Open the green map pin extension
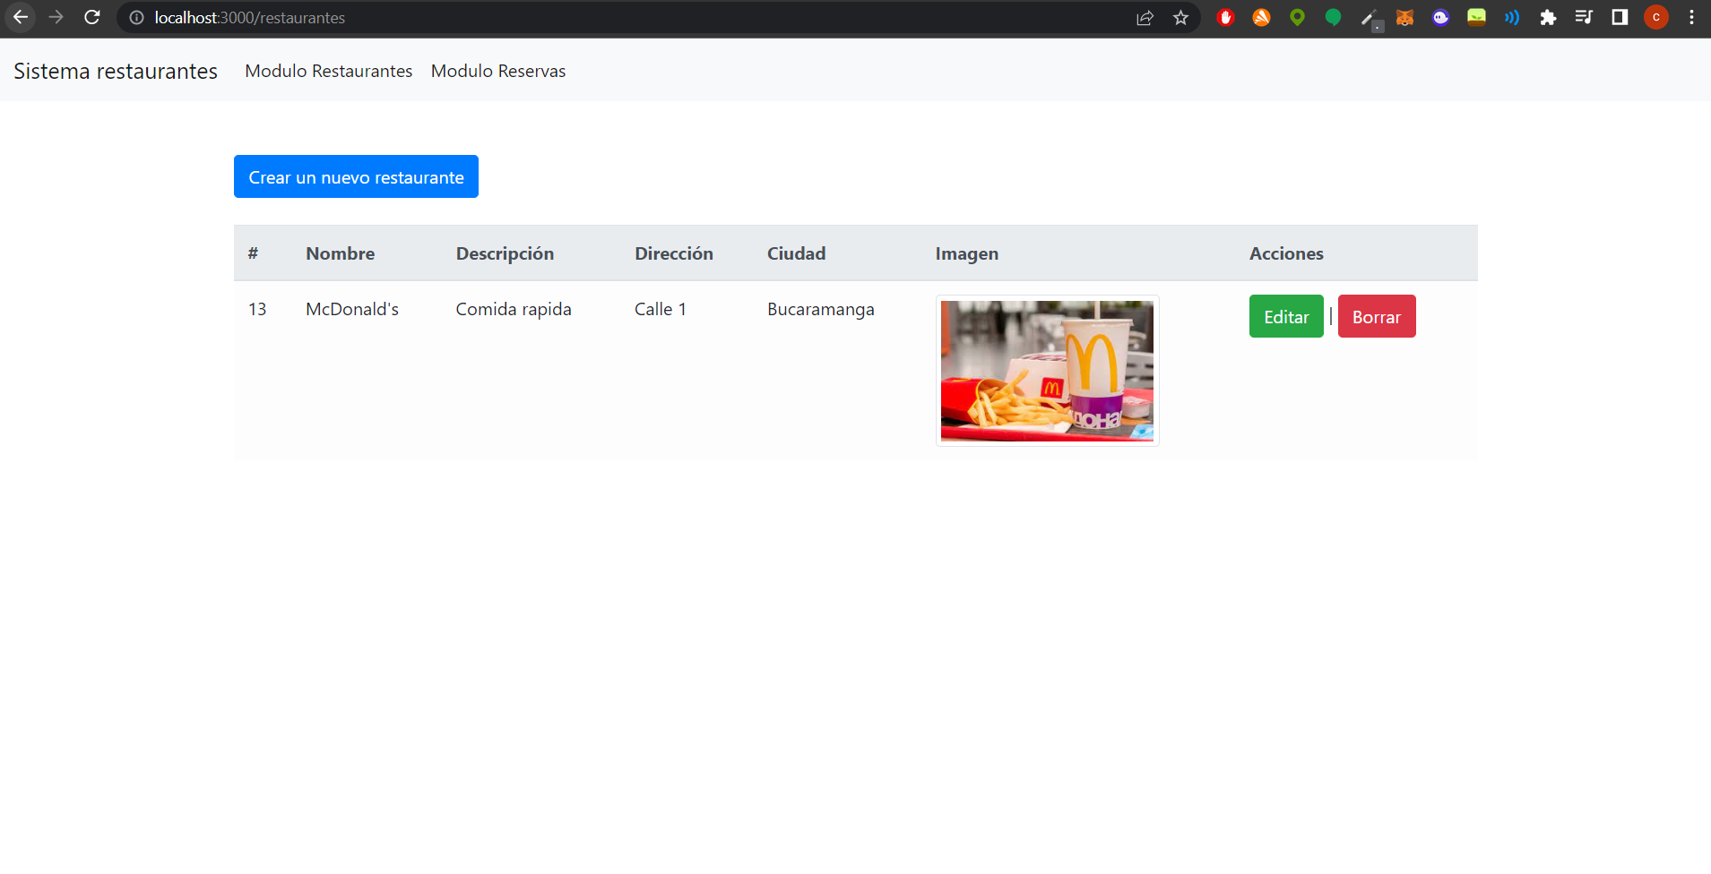1711x874 pixels. pyautogui.click(x=1297, y=17)
